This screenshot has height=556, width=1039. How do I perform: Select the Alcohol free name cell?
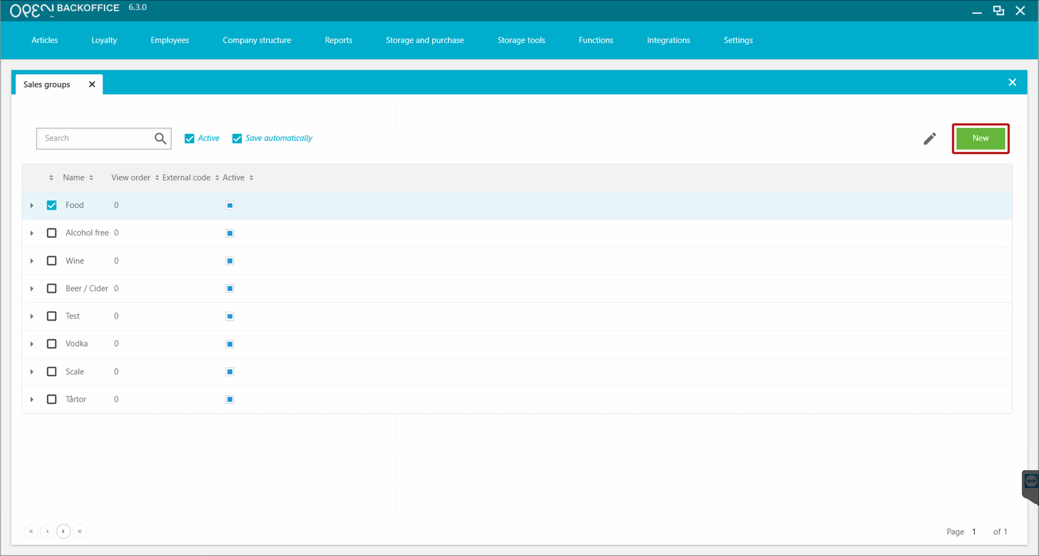point(87,233)
